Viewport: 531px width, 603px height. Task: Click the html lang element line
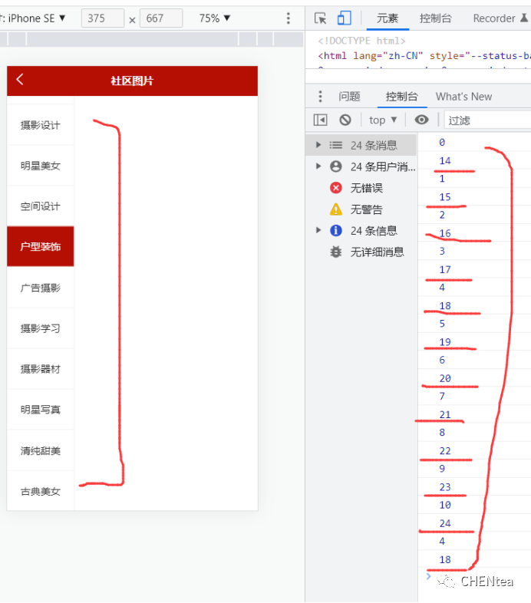click(424, 56)
